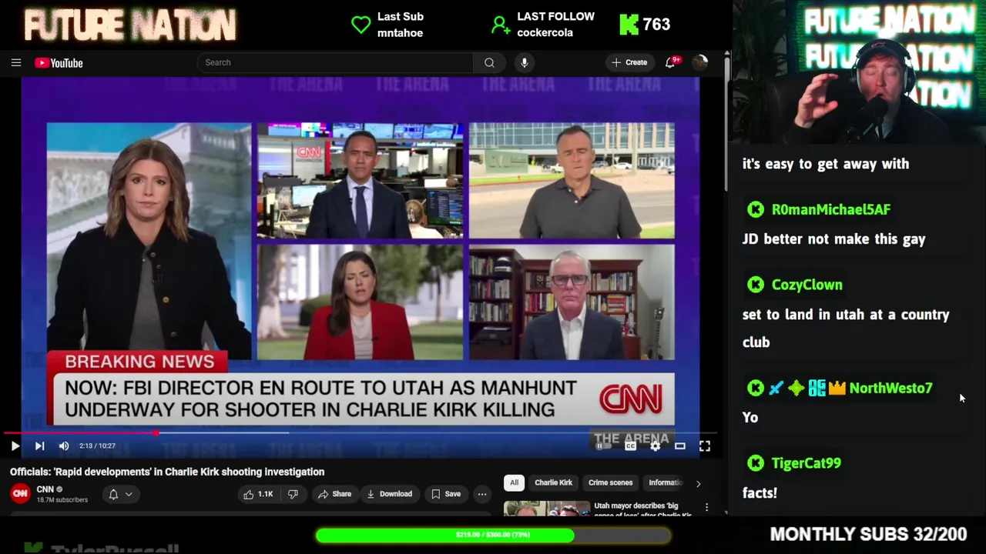Open the Utah mayor recommended video thumbnail
986x554 pixels.
[546, 509]
